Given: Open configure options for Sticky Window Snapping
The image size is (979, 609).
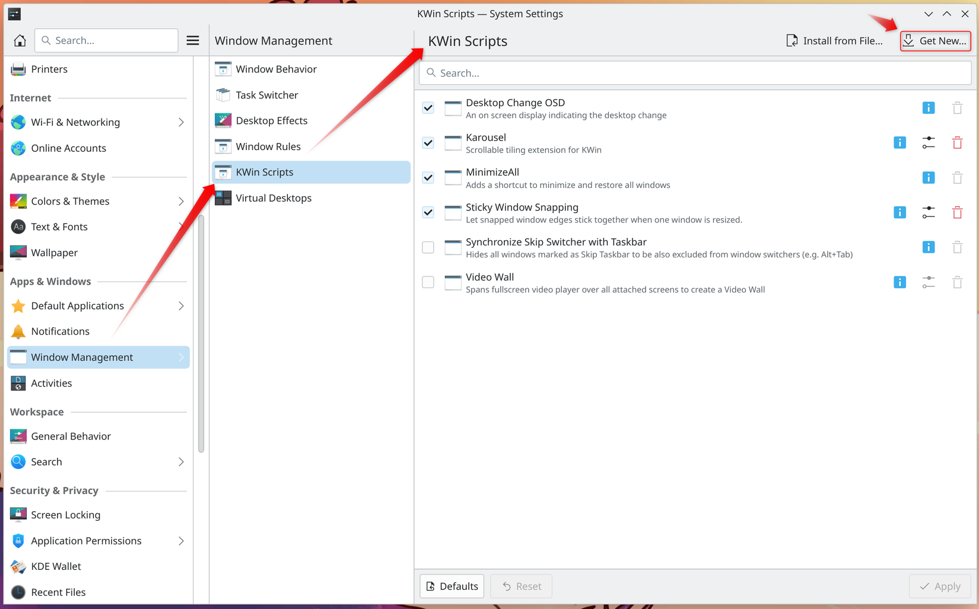Looking at the screenshot, I should (929, 212).
